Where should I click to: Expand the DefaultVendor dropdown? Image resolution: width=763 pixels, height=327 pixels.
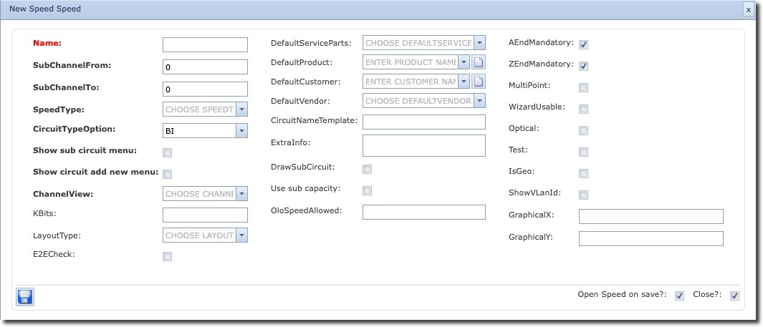479,101
